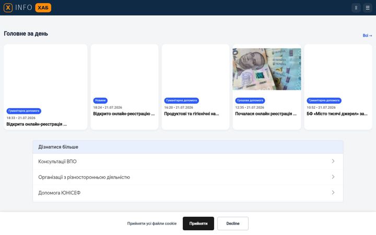
Task: Click the '10:52 • 21.07.2026' timestamp
Action: (321, 108)
